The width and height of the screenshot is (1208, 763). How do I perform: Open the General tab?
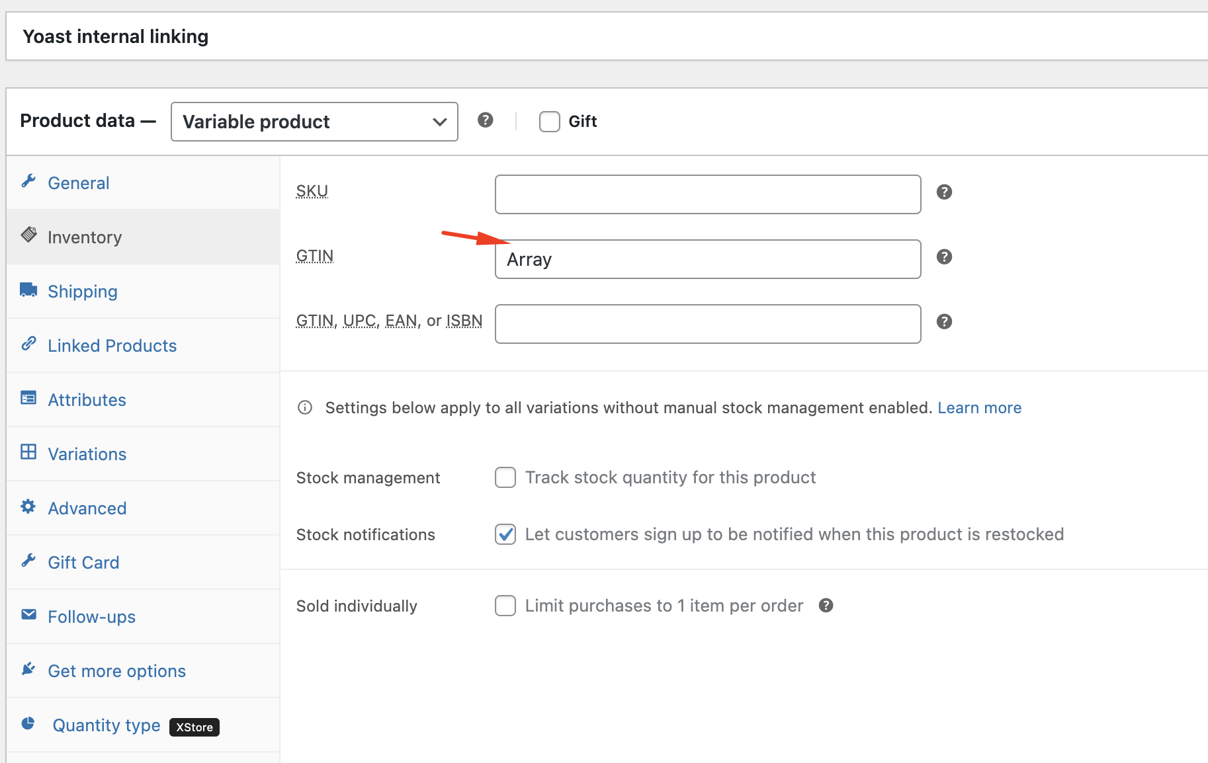(144, 183)
